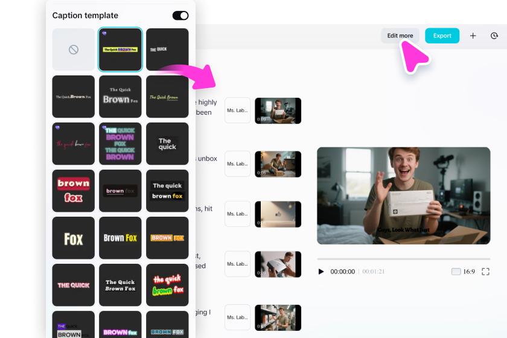Screen dimensions: 507x338
Task: Select the large serif 'Brown Fox' template
Action: pyautogui.click(x=120, y=97)
